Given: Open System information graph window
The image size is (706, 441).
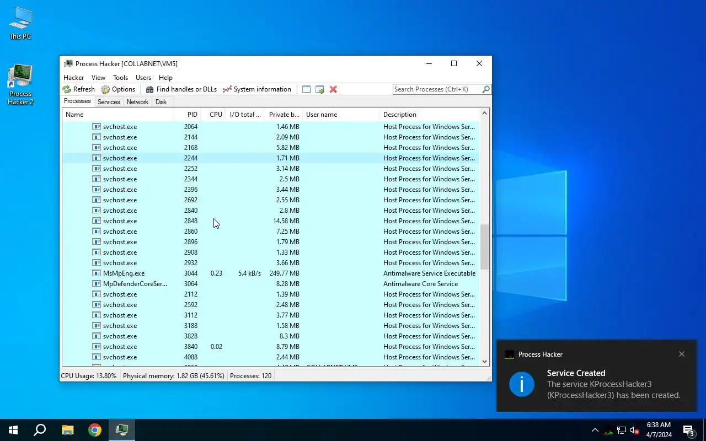Looking at the screenshot, I should [256, 89].
